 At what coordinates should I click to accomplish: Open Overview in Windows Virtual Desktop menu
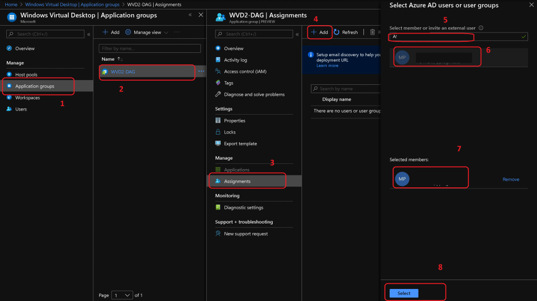click(x=25, y=49)
